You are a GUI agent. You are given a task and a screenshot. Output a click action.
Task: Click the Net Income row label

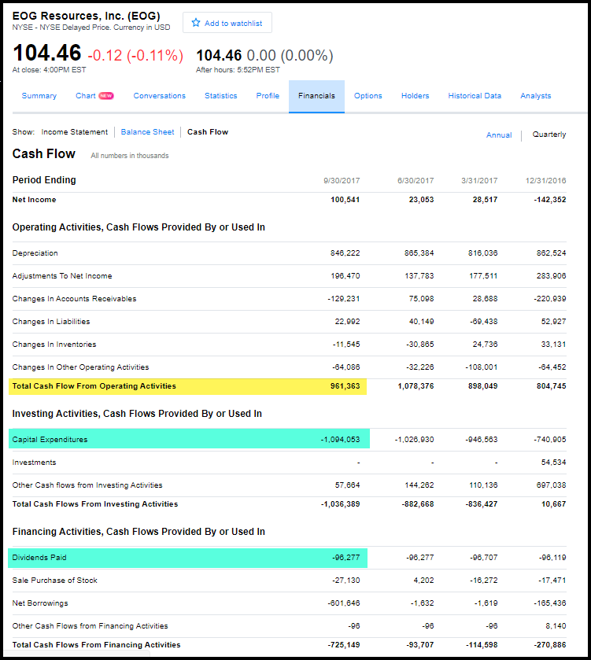click(34, 200)
